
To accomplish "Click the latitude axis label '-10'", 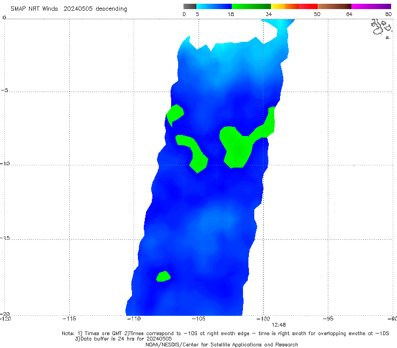I will 5,163.
